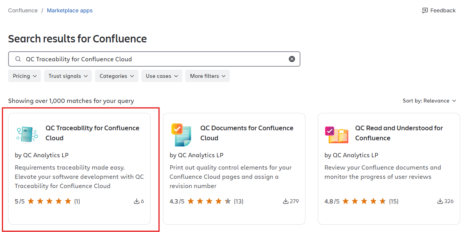Image resolution: width=468 pixels, height=232 pixels.
Task: Open the More filters dropdown
Action: click(x=207, y=76)
